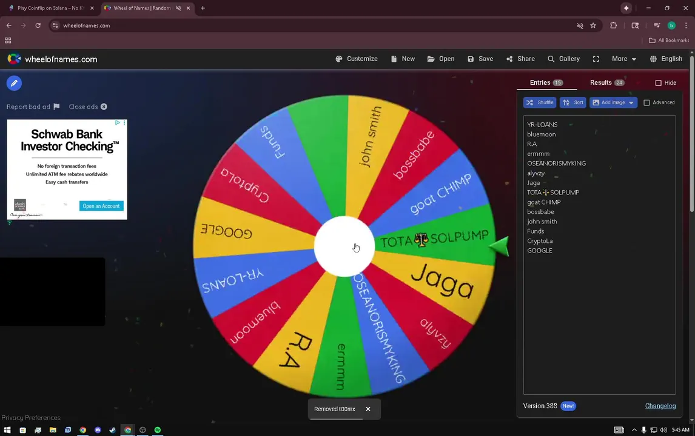Viewport: 695px width, 436px height.
Task: Click the goat CHIMP entry line
Action: tap(544, 202)
